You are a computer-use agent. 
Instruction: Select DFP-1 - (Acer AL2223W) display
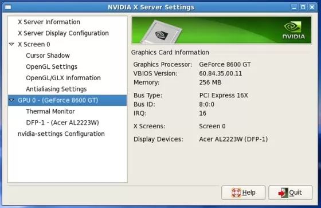(62, 123)
